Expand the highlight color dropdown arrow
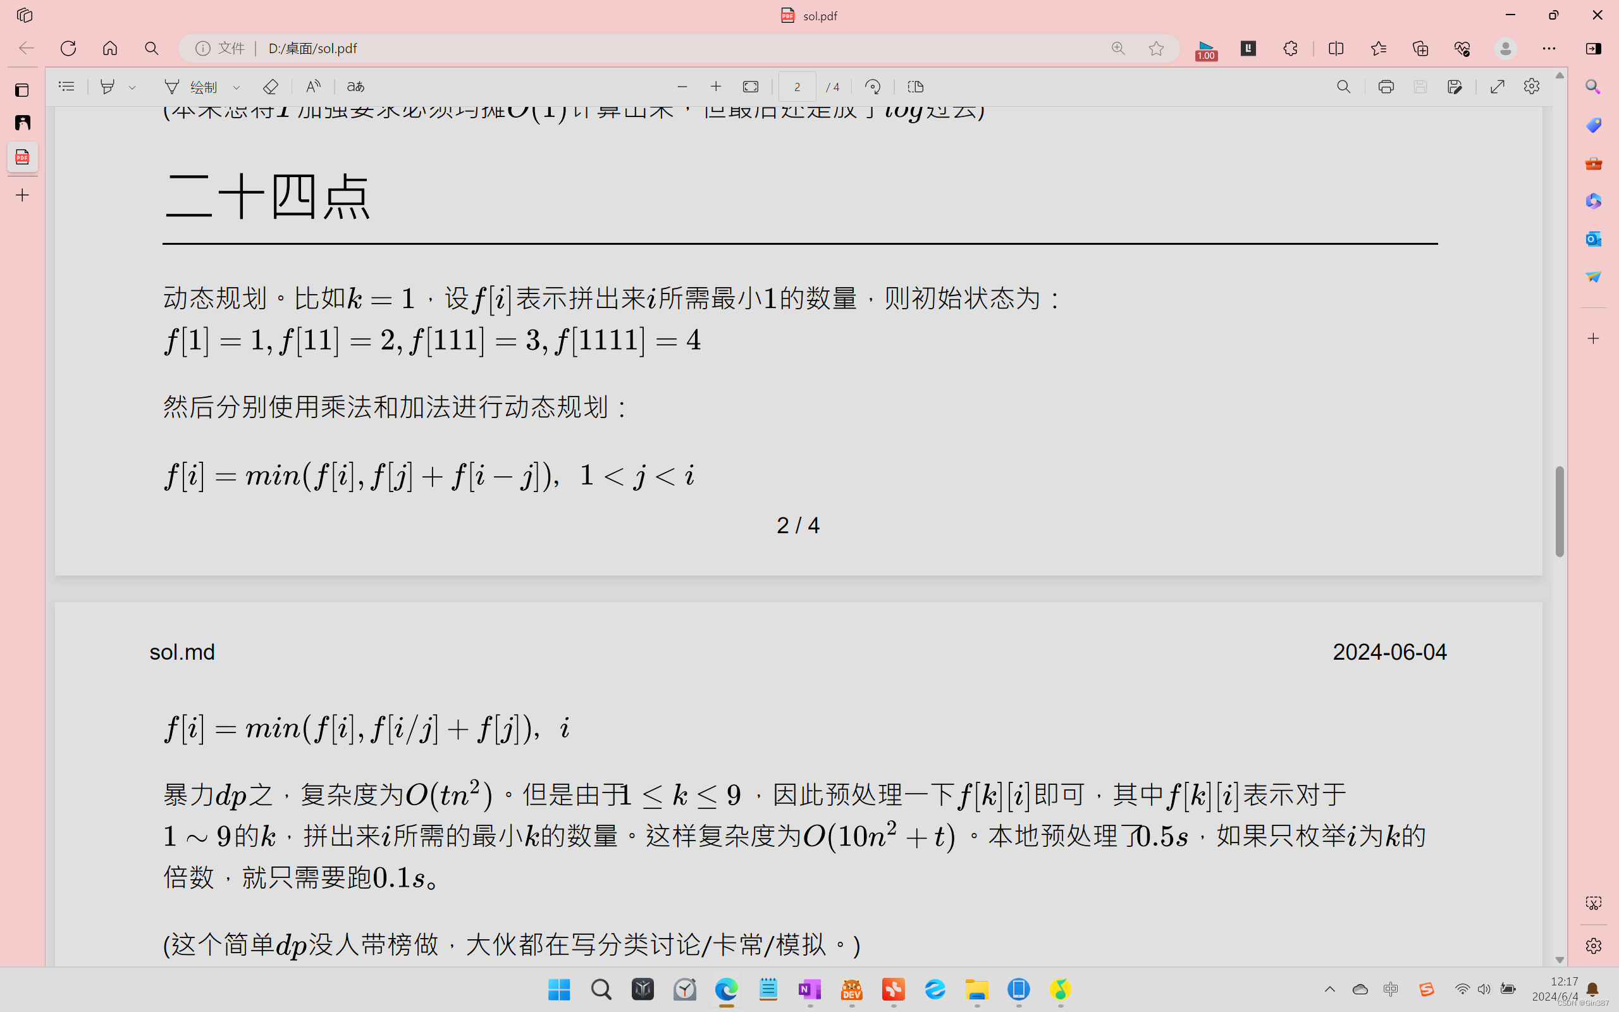Screen dimensions: 1619x1012 click(132, 87)
